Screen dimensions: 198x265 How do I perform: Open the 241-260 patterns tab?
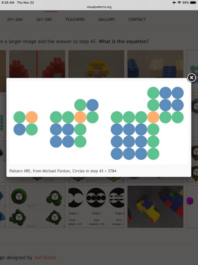coord(15,20)
